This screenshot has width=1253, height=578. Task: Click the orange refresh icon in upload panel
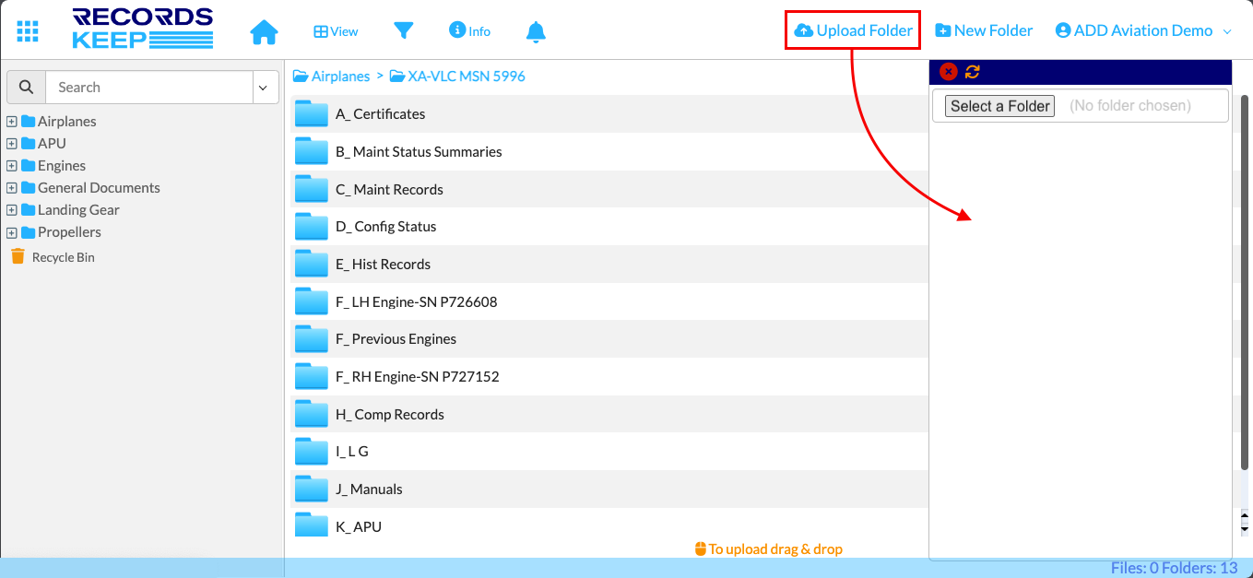pyautogui.click(x=973, y=72)
